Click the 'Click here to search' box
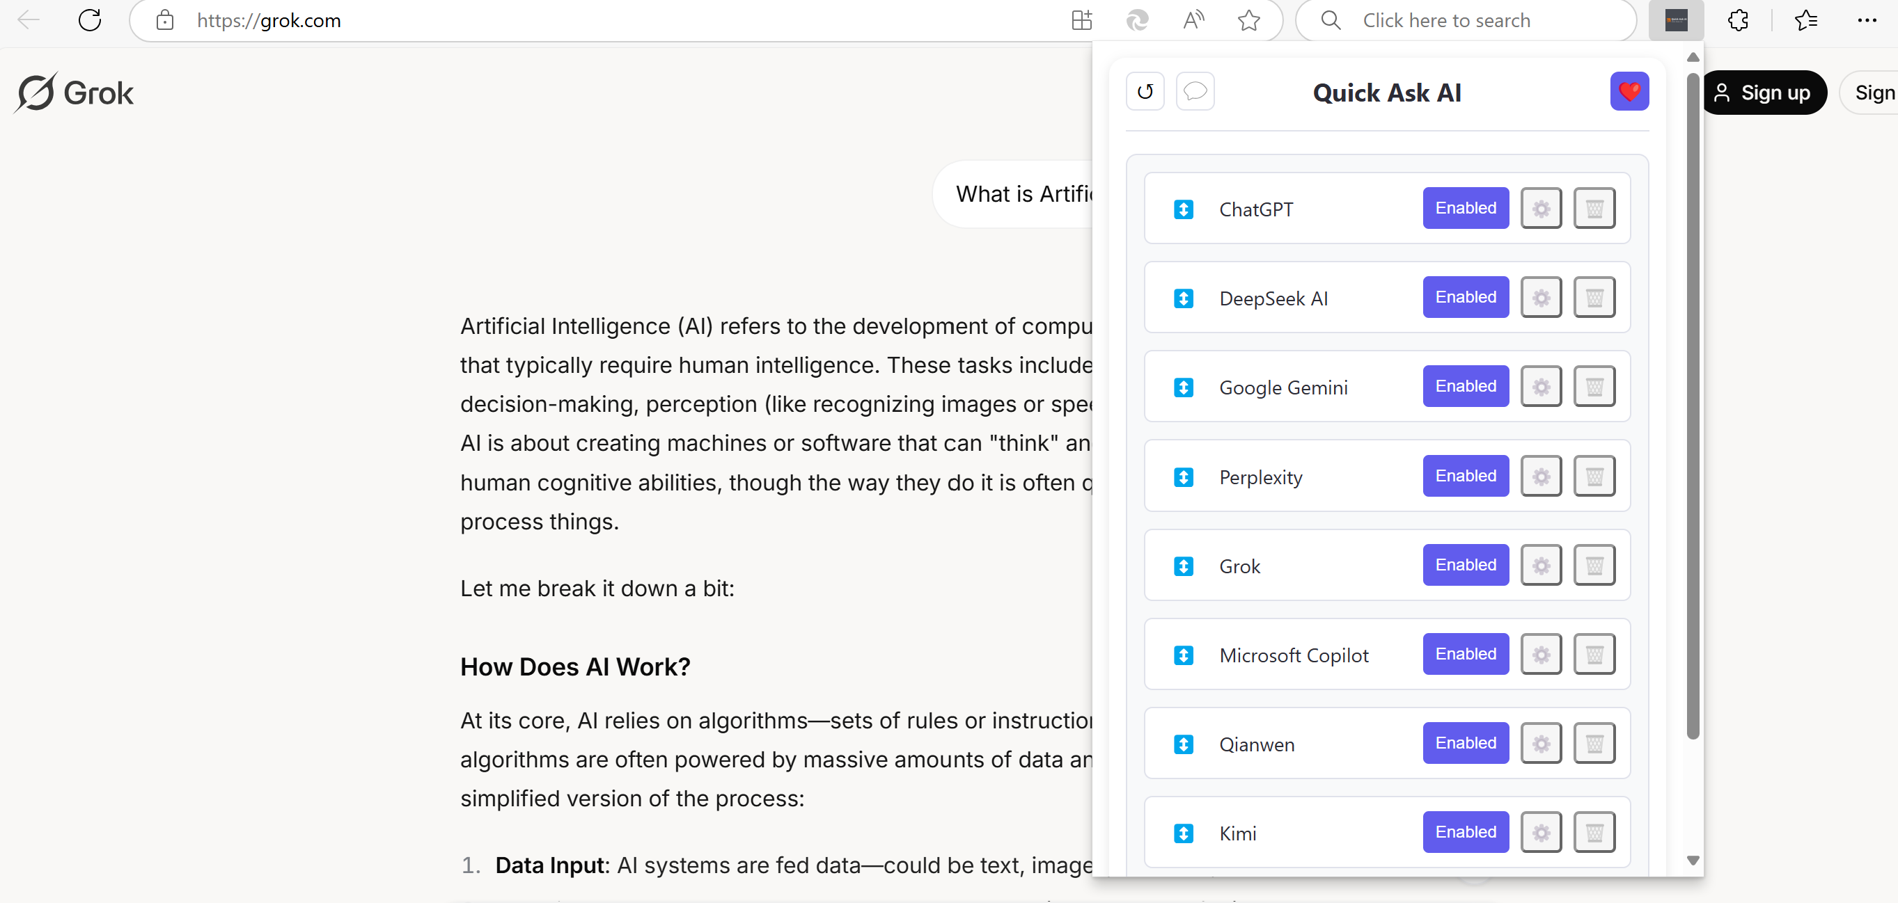1898x903 pixels. (x=1466, y=20)
